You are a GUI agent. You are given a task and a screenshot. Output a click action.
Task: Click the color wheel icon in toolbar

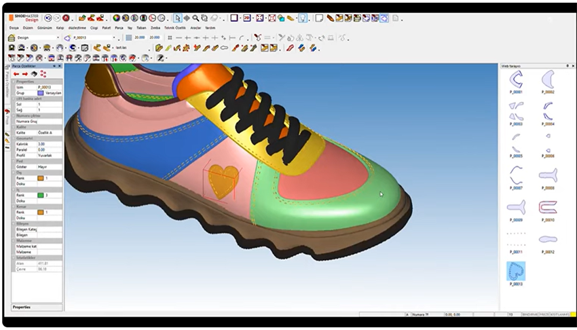tap(116, 18)
